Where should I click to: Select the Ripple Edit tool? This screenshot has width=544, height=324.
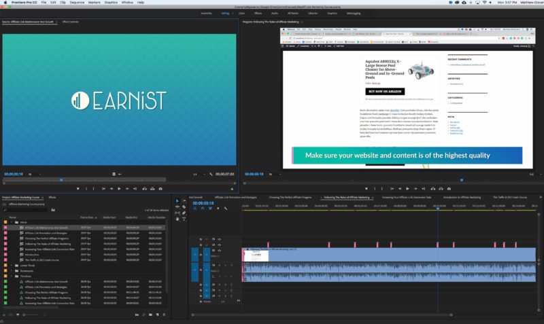point(177,207)
